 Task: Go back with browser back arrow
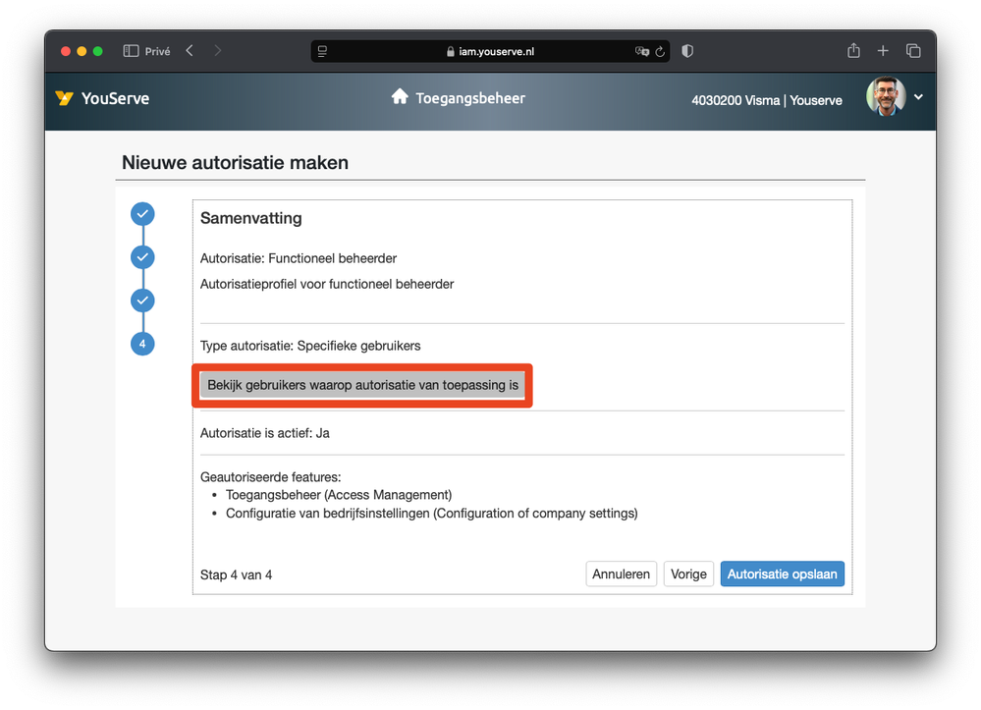click(190, 51)
